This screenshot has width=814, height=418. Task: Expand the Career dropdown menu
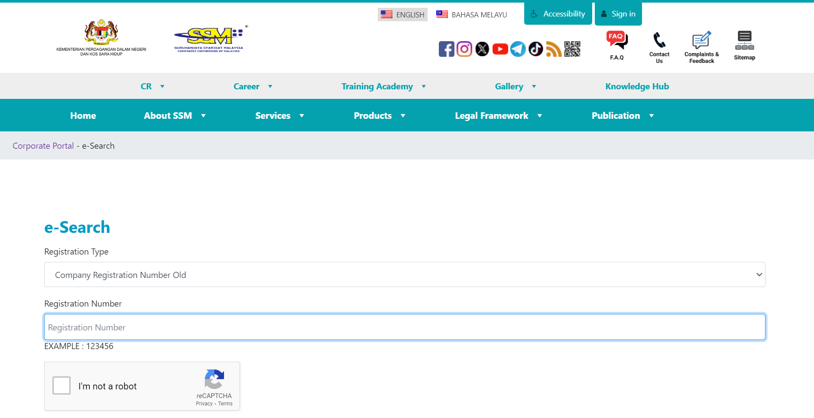pos(253,86)
